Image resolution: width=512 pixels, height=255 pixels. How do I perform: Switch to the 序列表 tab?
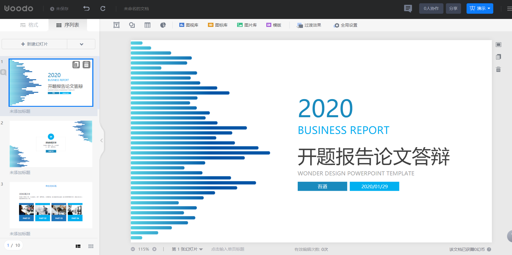pyautogui.click(x=68, y=25)
